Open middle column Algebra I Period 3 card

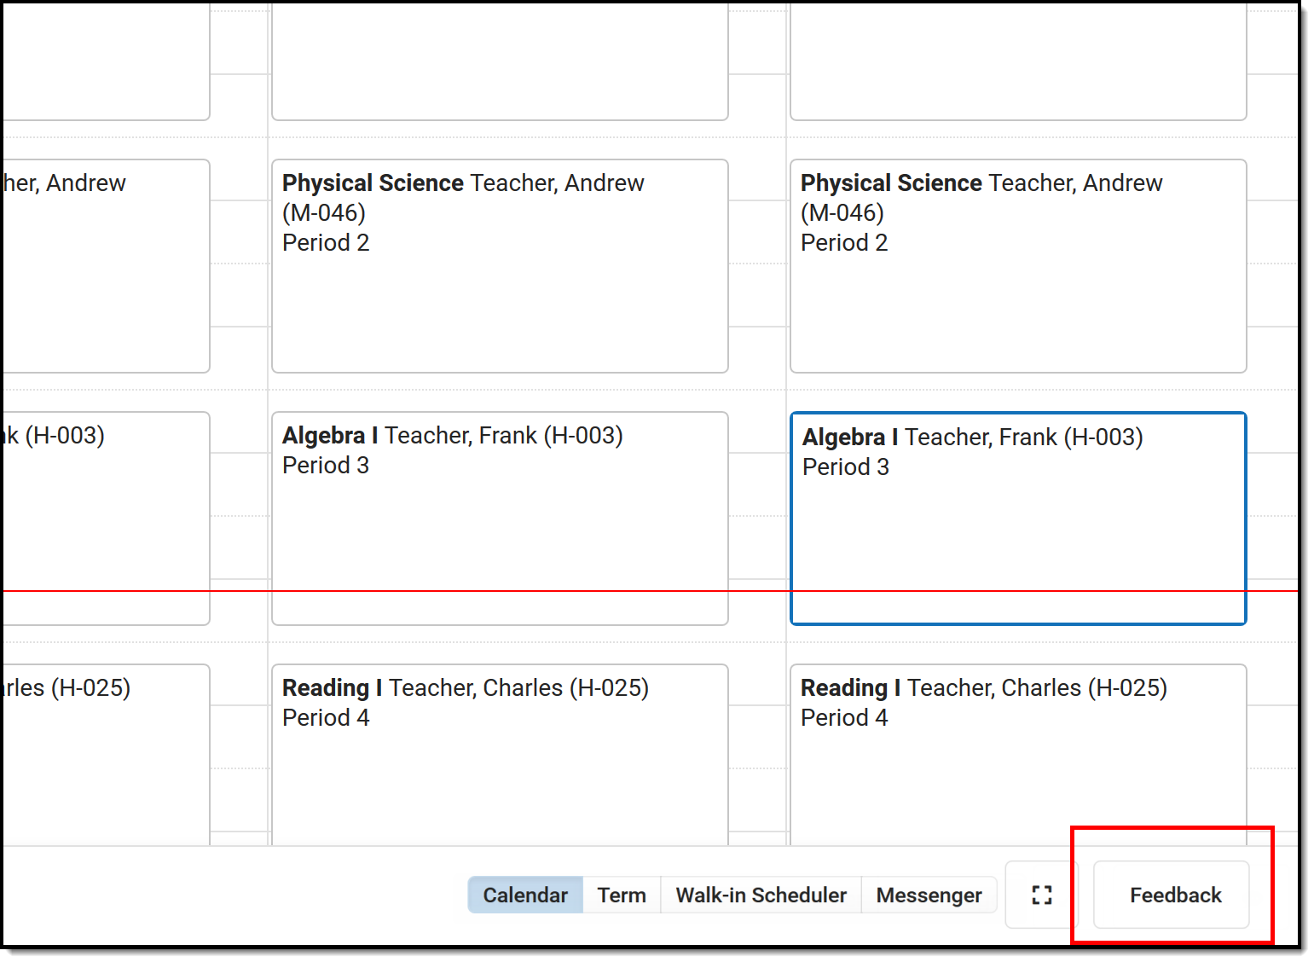500,519
